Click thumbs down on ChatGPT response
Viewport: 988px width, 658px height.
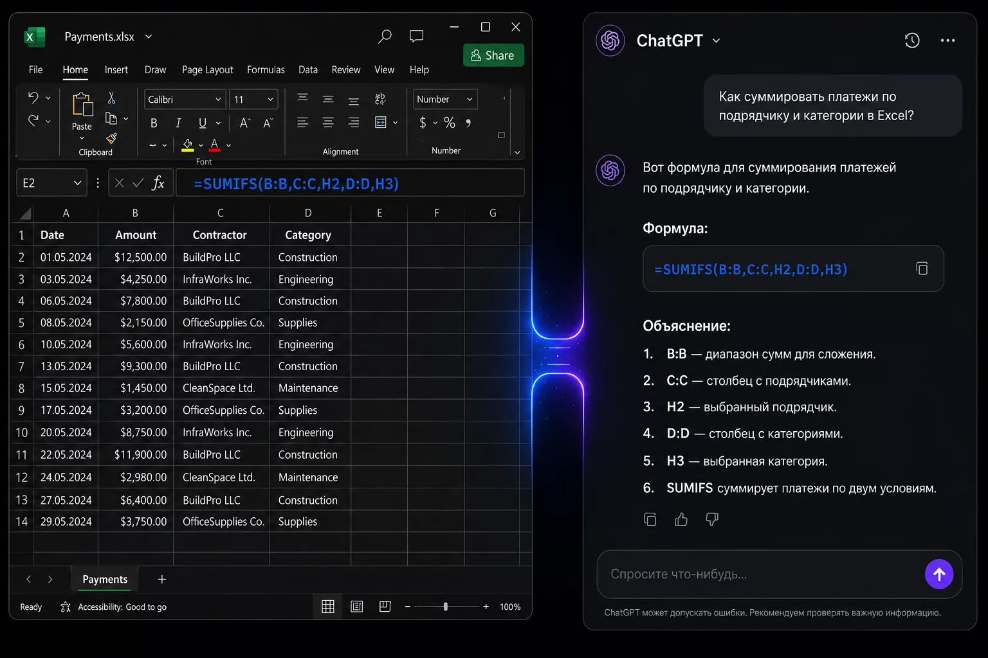pos(712,519)
